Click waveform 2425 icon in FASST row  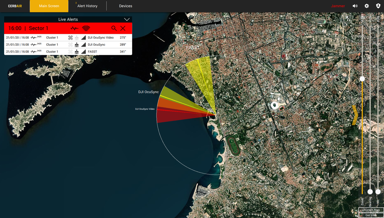(36, 52)
